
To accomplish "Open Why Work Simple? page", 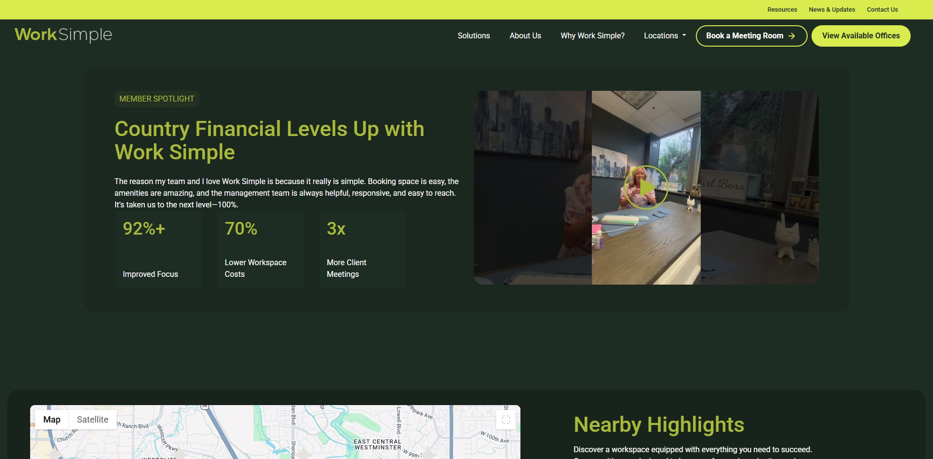I will (592, 35).
